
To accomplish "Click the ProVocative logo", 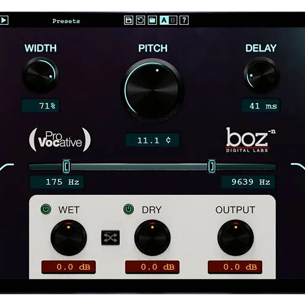I will point(60,140).
